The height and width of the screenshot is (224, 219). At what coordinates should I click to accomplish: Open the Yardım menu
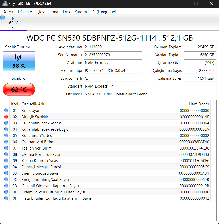point(81,12)
